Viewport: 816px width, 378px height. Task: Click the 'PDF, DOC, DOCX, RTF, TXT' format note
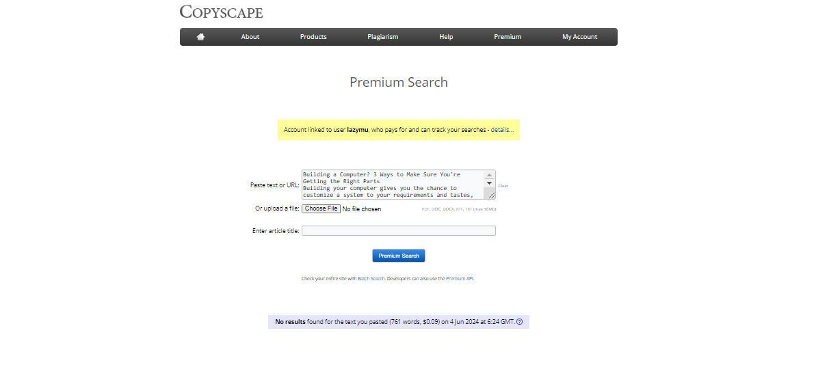click(459, 209)
